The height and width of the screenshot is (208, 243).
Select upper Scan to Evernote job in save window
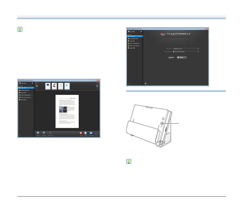click(x=135, y=43)
